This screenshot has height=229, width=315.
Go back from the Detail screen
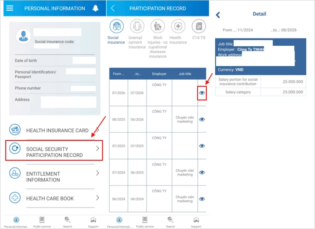tap(218, 15)
